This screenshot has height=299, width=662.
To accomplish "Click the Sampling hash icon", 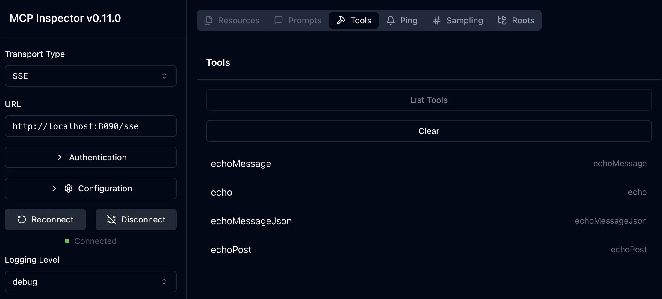I will tap(436, 20).
